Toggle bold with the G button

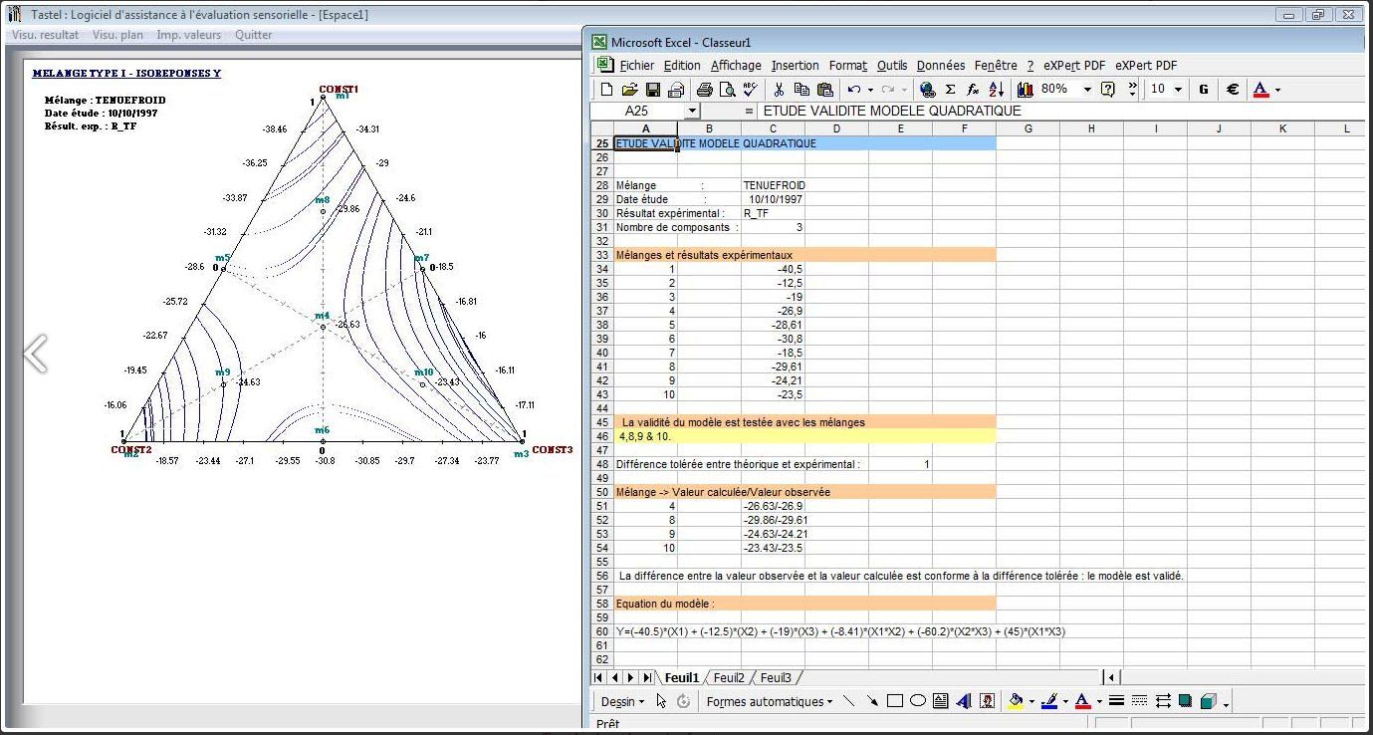1204,90
